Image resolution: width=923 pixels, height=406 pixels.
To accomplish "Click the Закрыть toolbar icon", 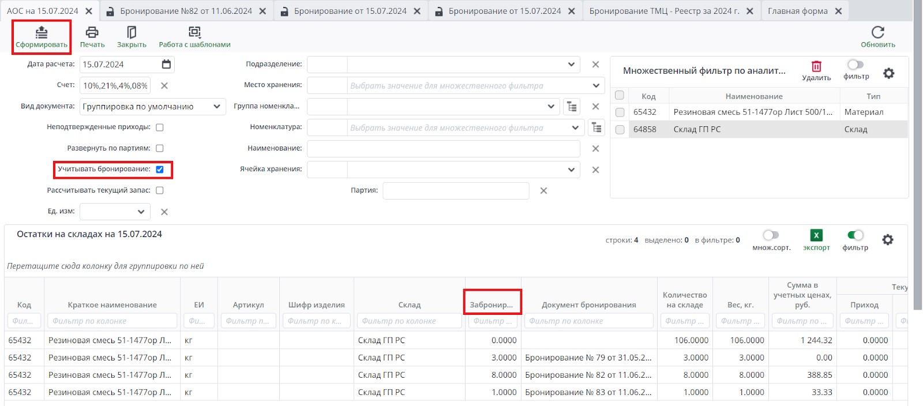I will (132, 32).
